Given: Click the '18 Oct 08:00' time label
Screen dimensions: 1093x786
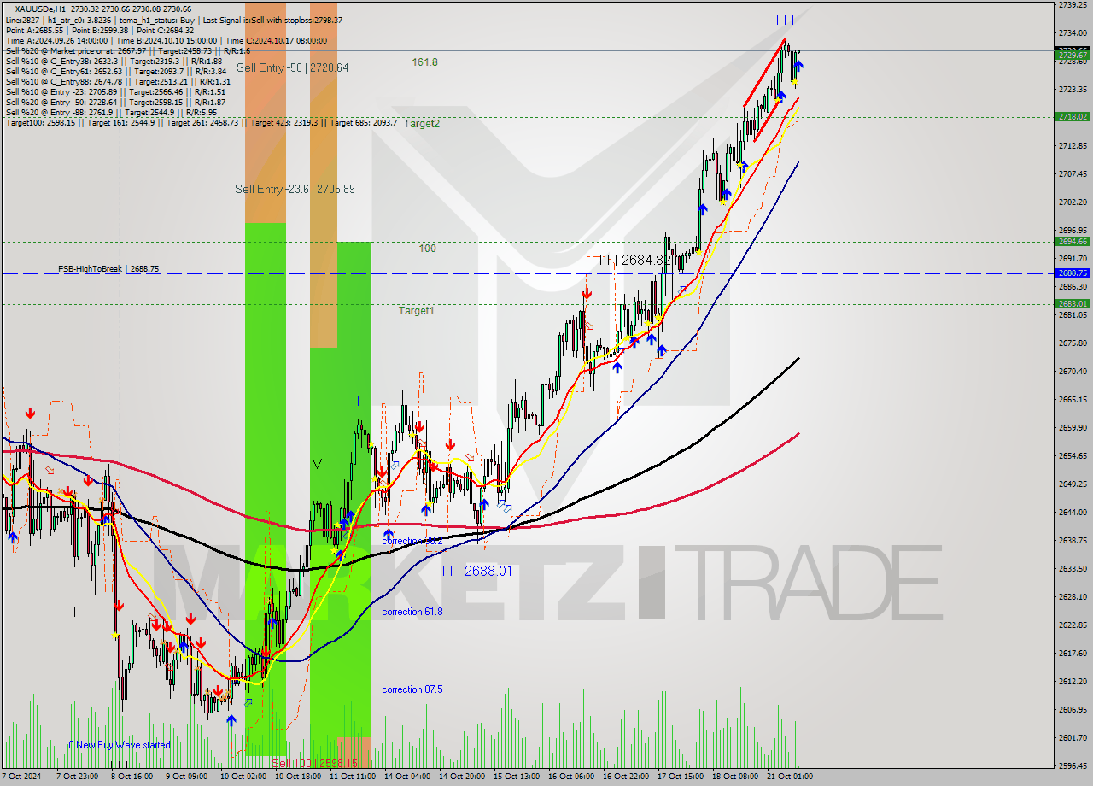Looking at the screenshot, I should tap(735, 777).
